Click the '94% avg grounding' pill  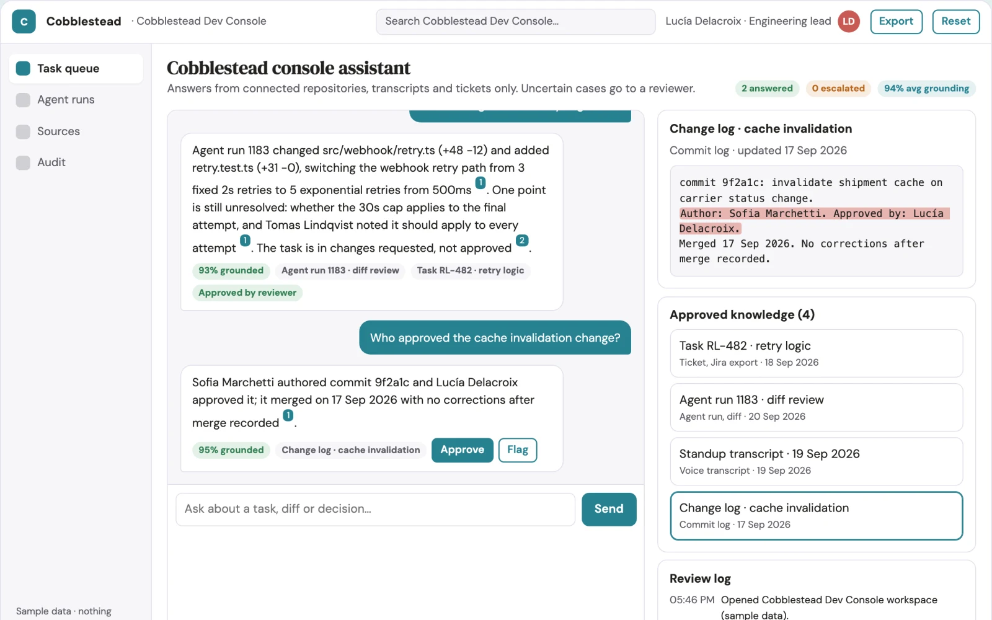[926, 89]
